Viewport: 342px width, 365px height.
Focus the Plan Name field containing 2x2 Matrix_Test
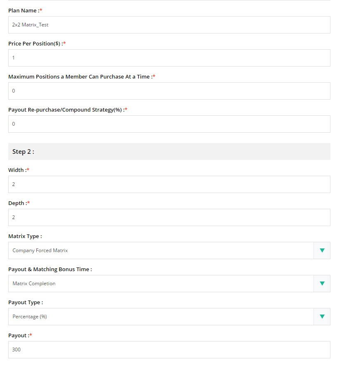(169, 25)
